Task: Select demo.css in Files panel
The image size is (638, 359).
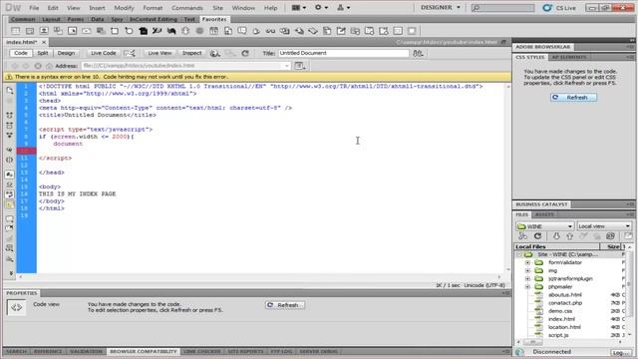Action: coord(560,311)
